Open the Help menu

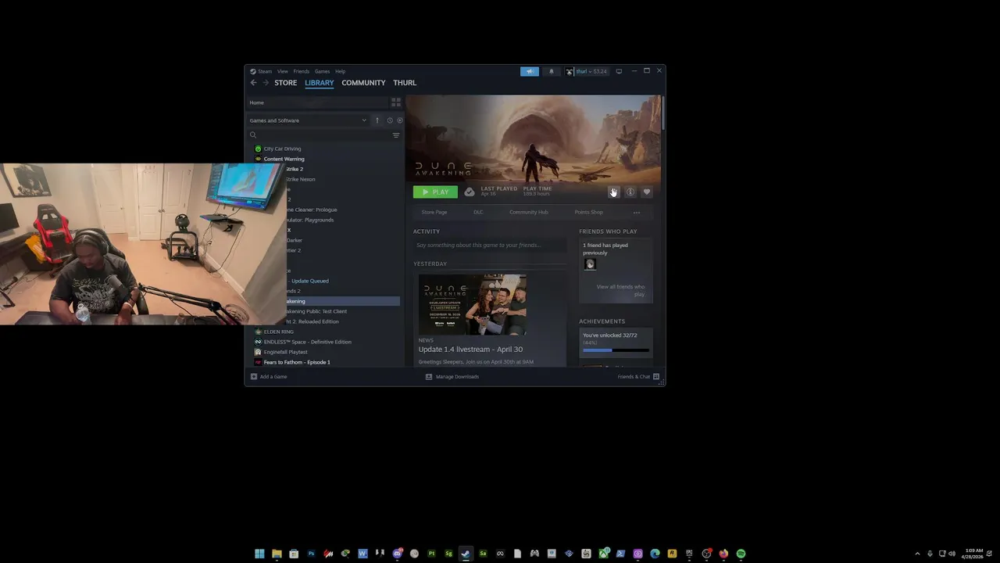coord(340,71)
